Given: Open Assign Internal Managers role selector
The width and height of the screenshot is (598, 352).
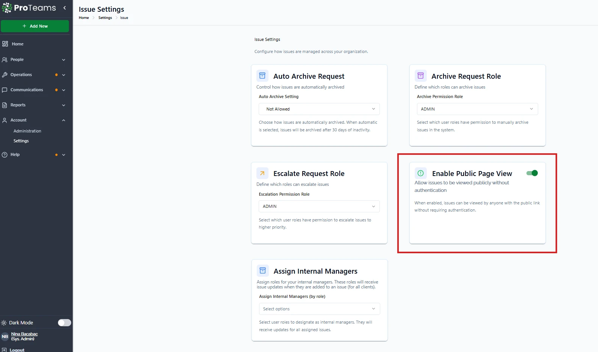Looking at the screenshot, I should [319, 309].
